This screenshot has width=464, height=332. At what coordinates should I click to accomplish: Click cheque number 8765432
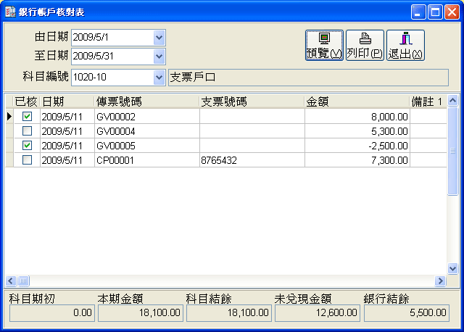click(219, 160)
